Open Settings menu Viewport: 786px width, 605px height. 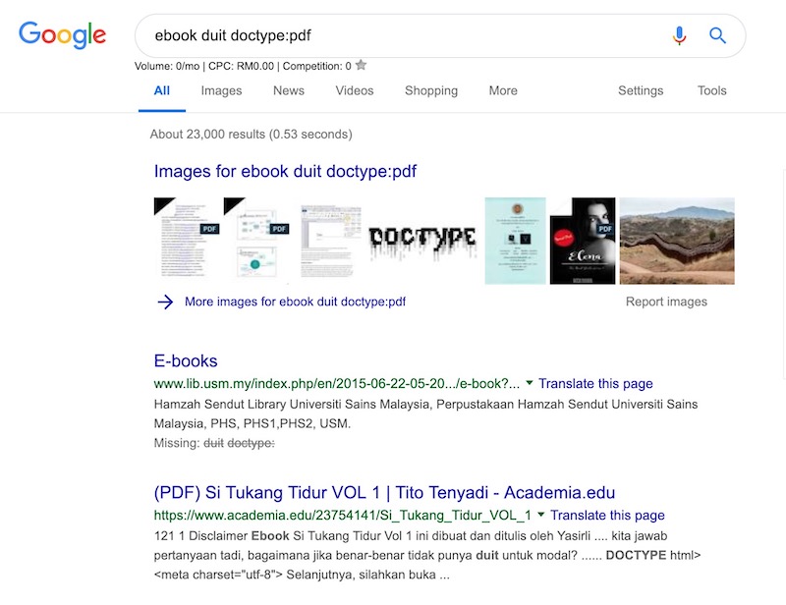pos(641,90)
